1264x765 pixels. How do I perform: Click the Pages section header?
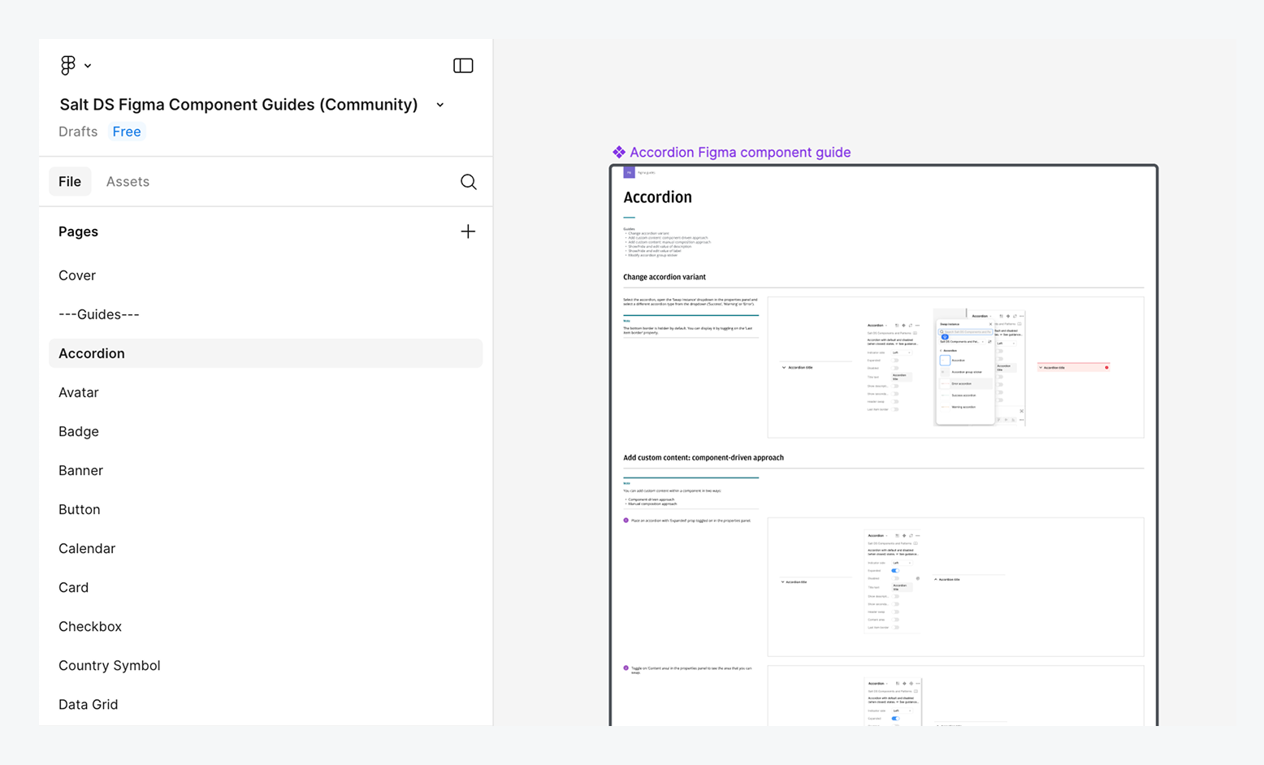coord(78,231)
